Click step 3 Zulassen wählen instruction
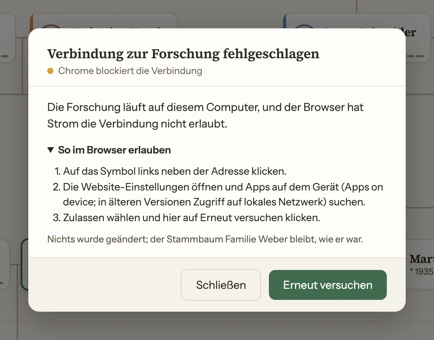The image size is (434, 340). click(191, 218)
